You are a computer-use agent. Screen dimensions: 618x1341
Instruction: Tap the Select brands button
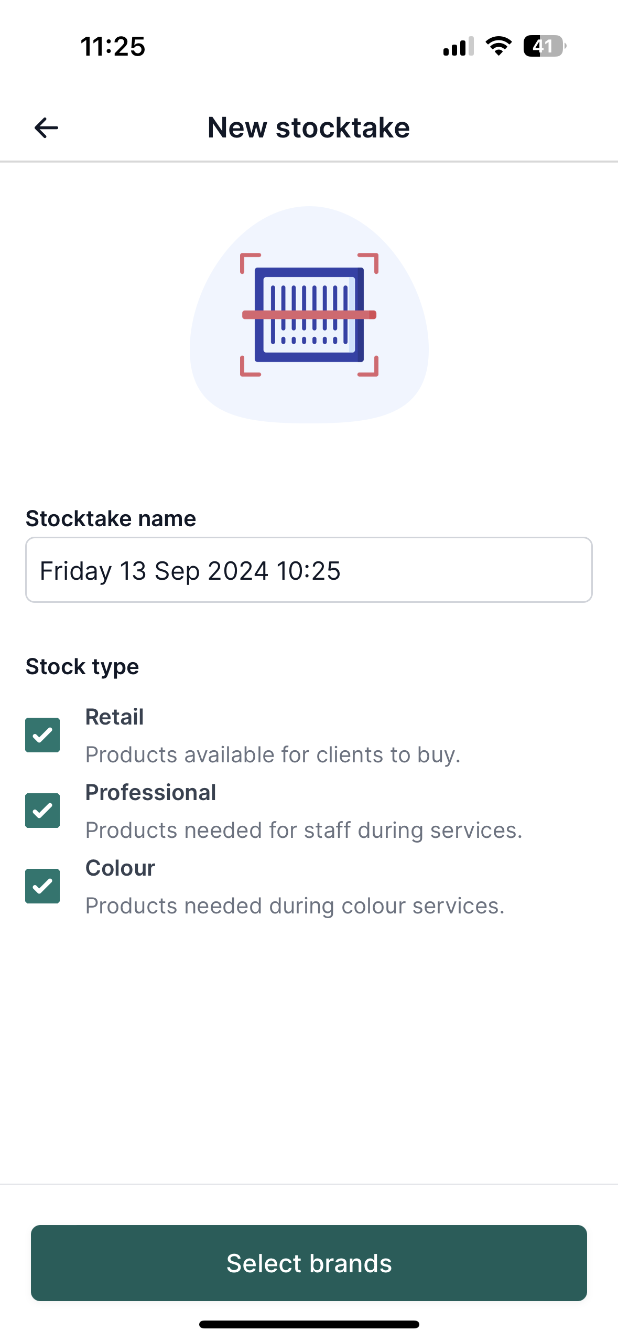[x=309, y=1263]
